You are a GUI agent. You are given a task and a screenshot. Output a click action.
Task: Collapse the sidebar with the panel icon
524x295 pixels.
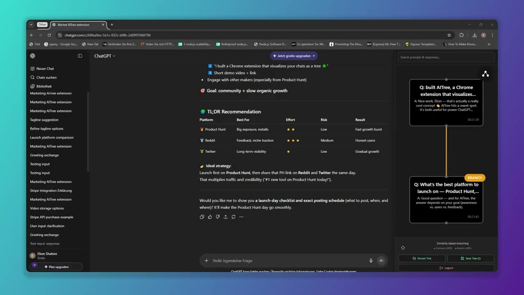[80, 56]
